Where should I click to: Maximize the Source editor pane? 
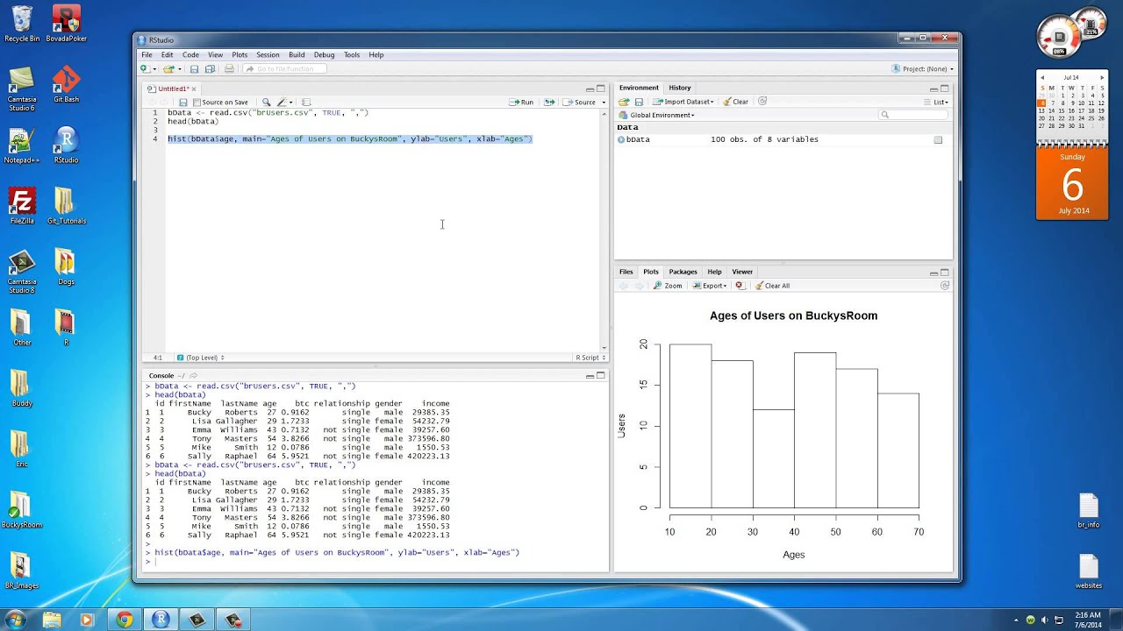[601, 89]
